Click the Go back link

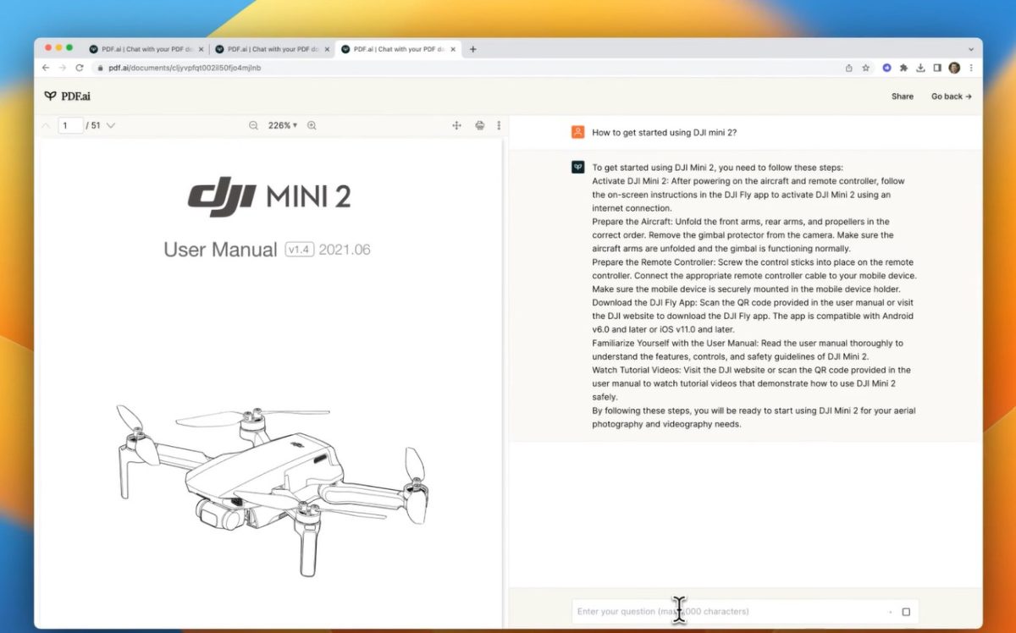tap(951, 96)
